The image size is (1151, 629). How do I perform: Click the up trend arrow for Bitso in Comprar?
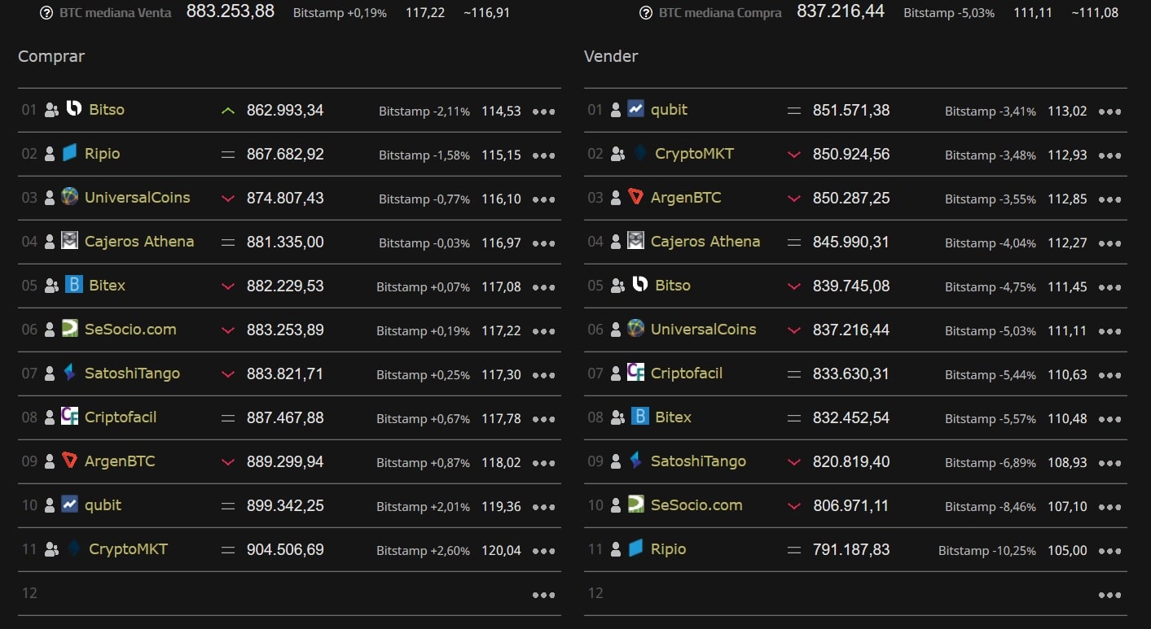pyautogui.click(x=228, y=111)
